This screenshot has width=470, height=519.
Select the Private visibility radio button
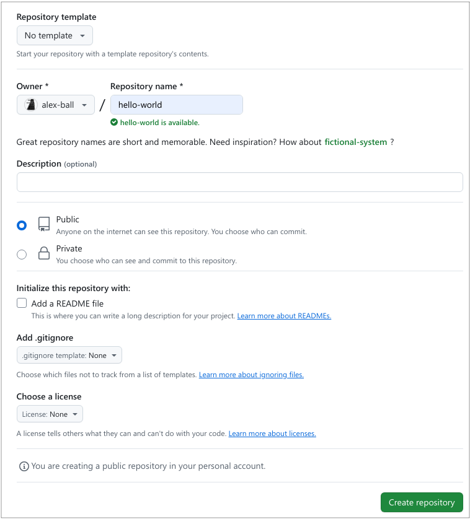click(x=22, y=255)
